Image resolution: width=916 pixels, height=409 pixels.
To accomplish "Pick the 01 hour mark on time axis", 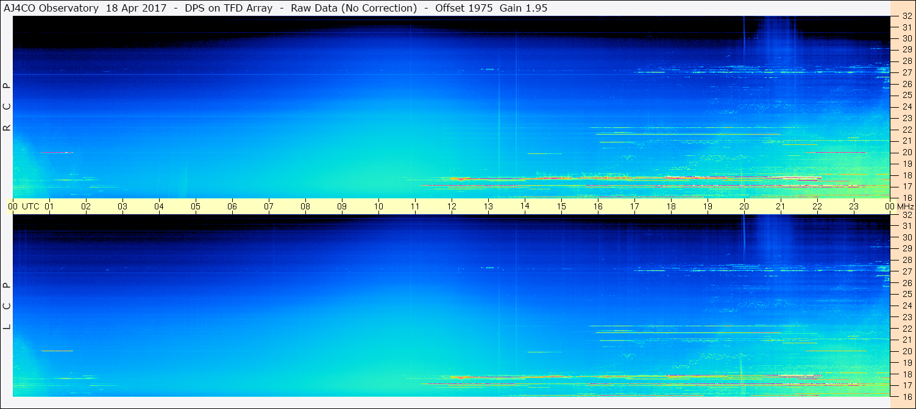I will click(49, 206).
